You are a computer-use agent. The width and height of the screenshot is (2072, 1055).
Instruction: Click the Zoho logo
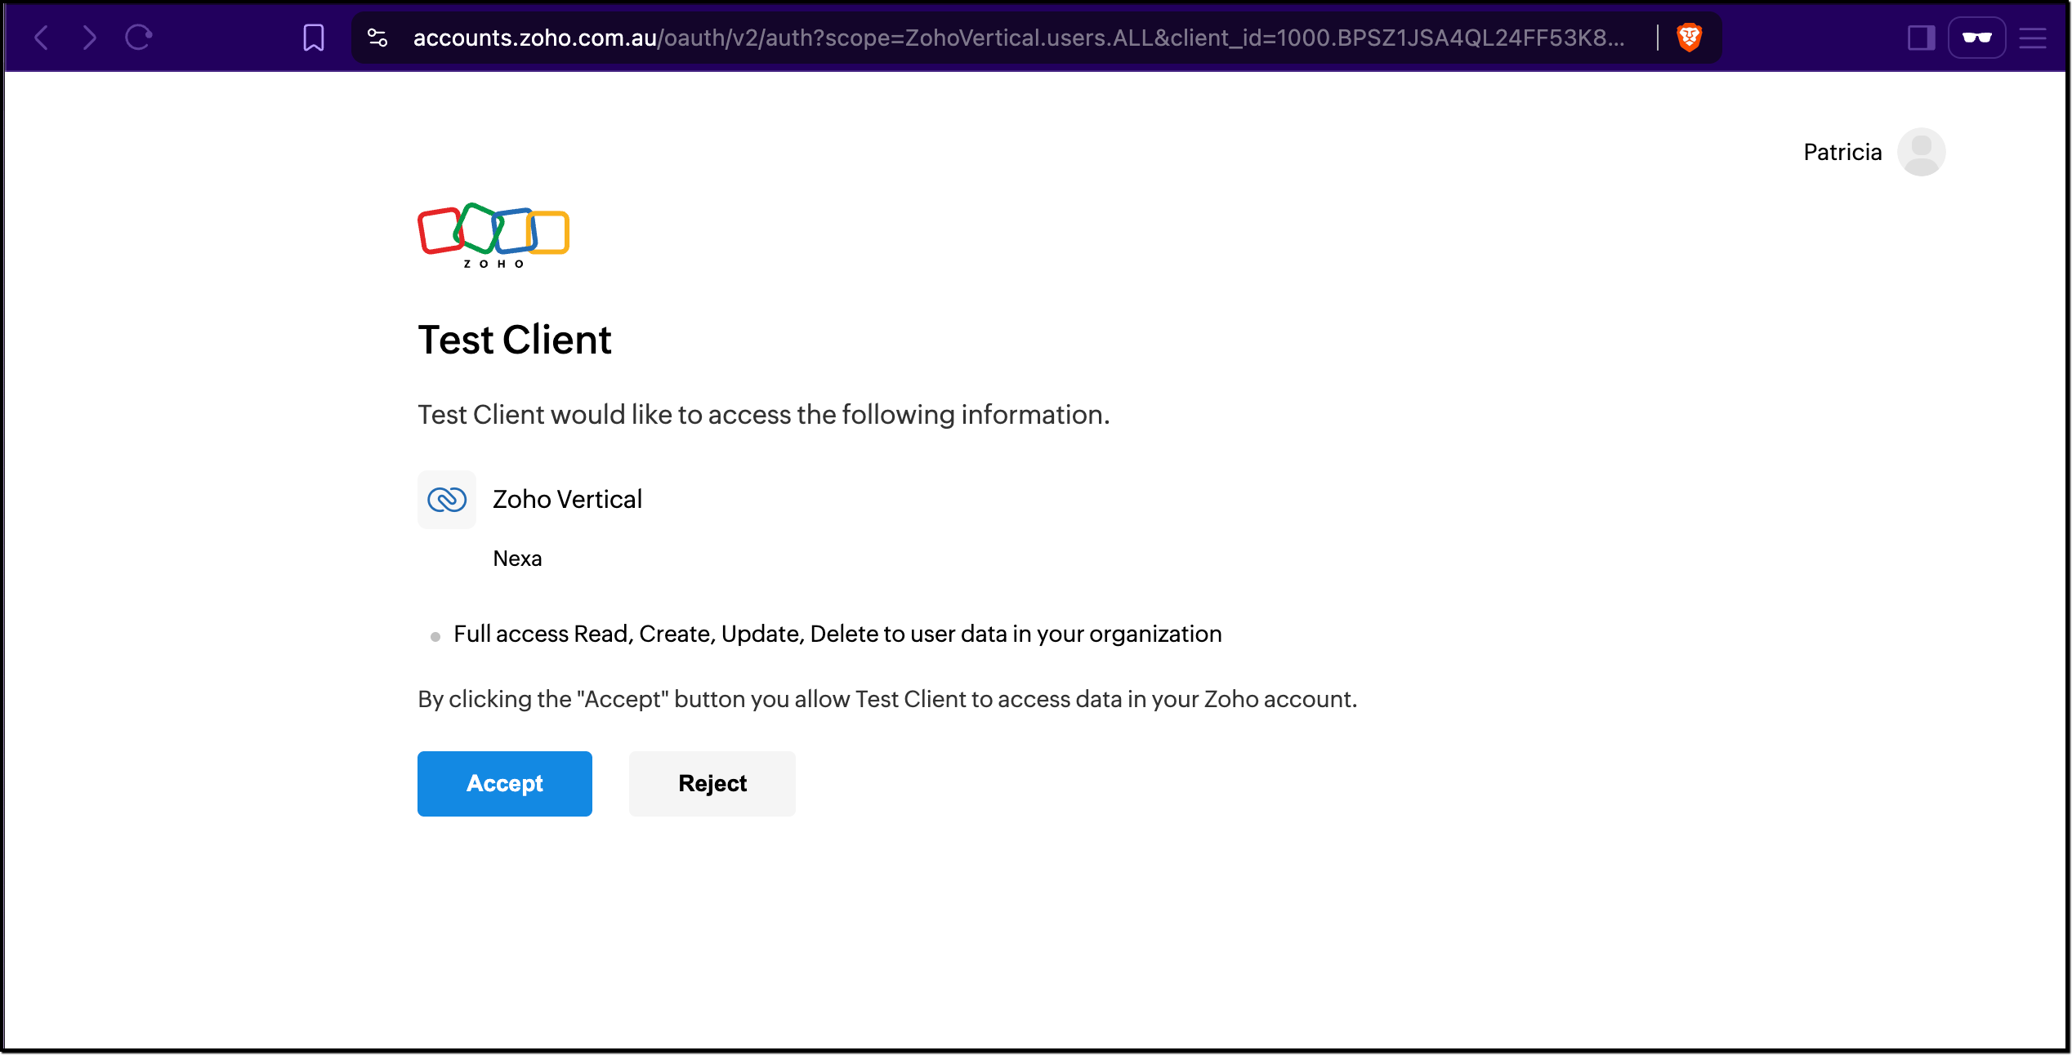(x=493, y=235)
